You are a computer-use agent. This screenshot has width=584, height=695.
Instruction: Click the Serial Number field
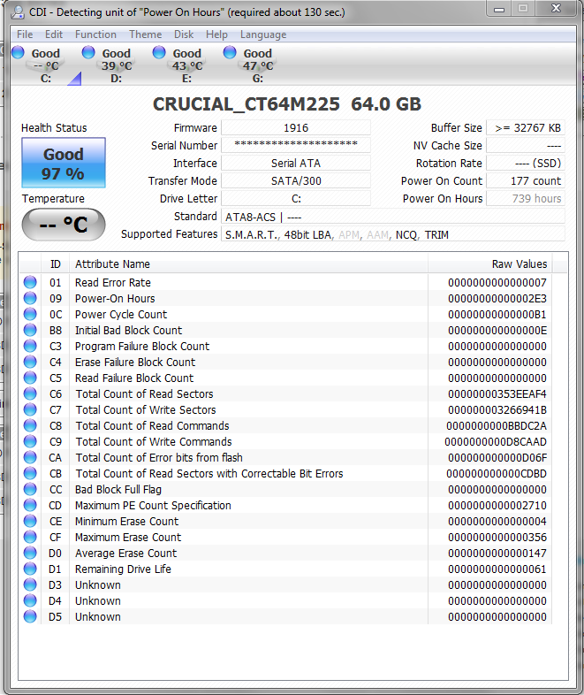coord(295,146)
